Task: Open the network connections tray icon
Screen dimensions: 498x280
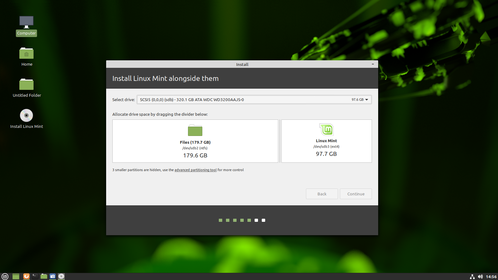Action: (472, 277)
